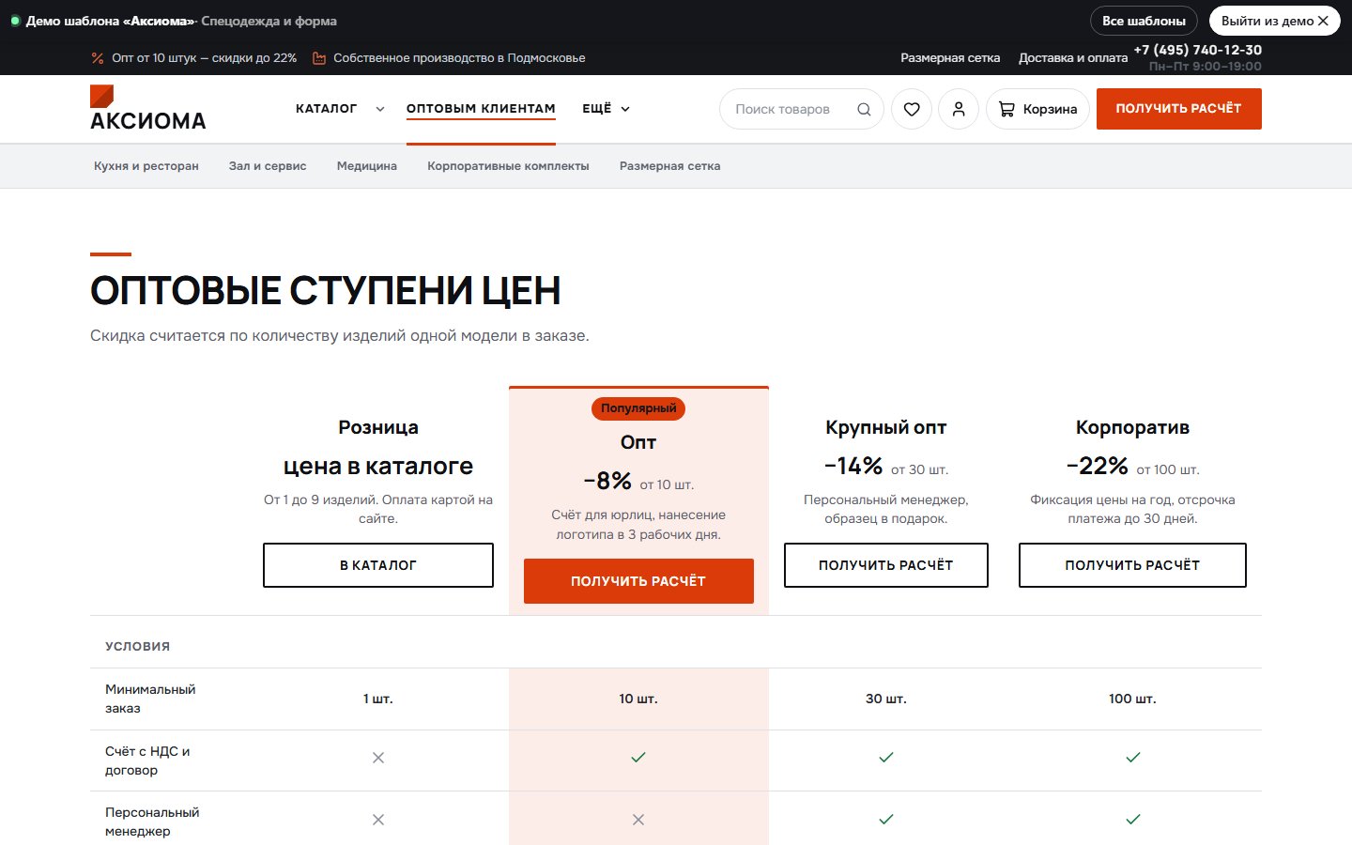This screenshot has height=845, width=1352.
Task: Click the Популярный badge
Action: pos(638,408)
